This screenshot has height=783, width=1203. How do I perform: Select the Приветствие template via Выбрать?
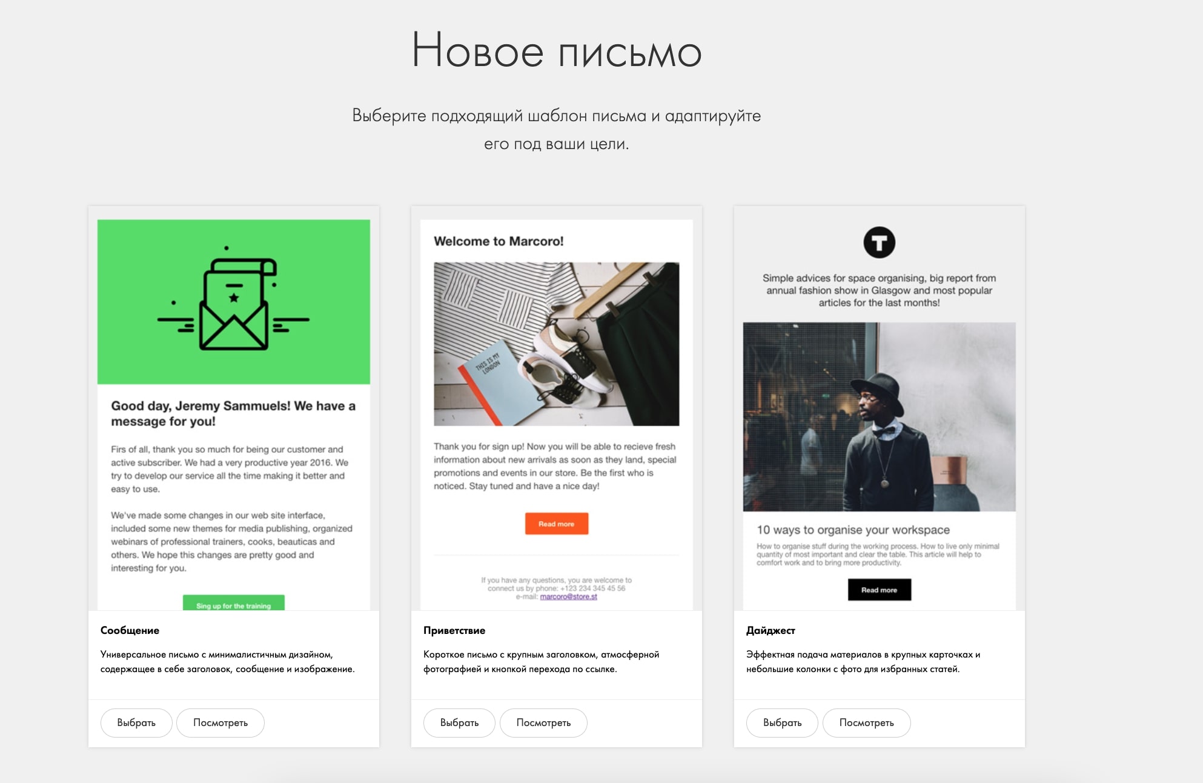click(459, 722)
